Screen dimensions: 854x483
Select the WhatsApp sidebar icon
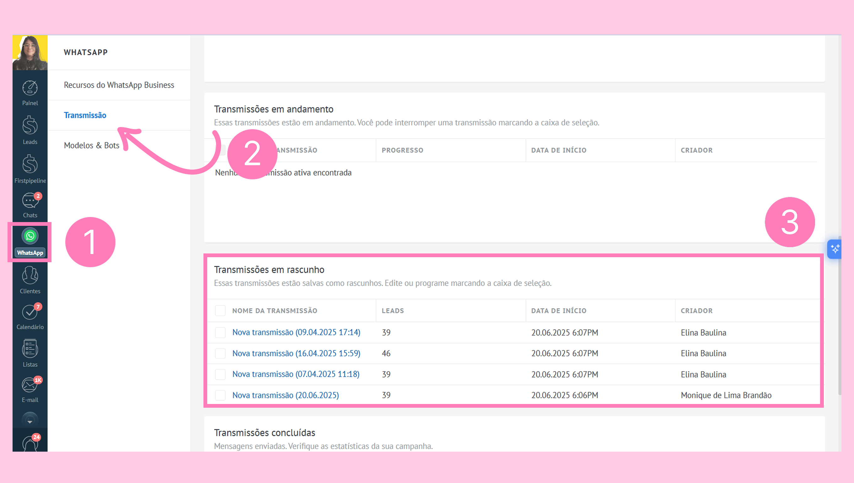coord(30,242)
